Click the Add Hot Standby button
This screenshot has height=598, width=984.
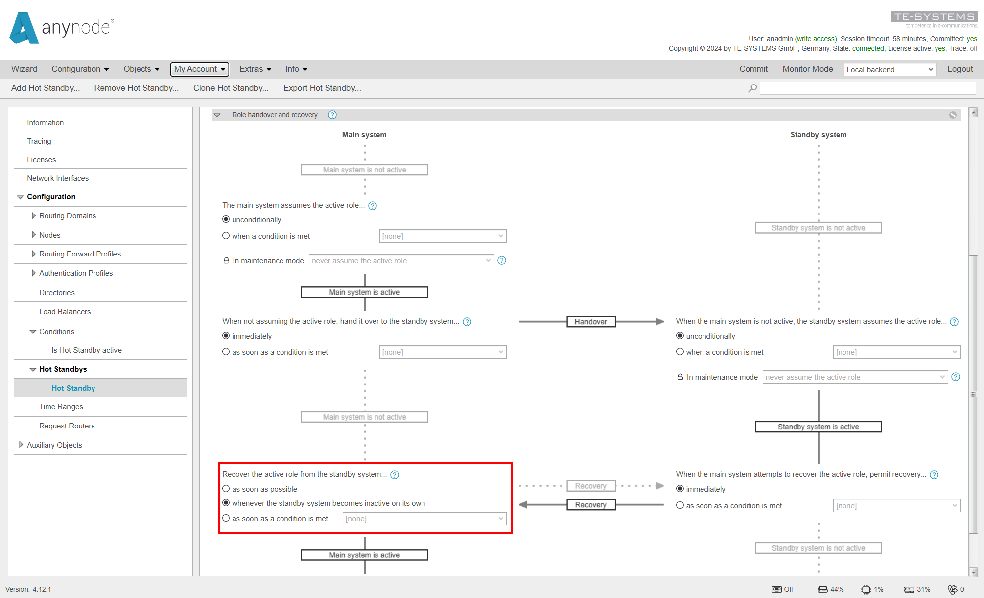click(x=45, y=88)
